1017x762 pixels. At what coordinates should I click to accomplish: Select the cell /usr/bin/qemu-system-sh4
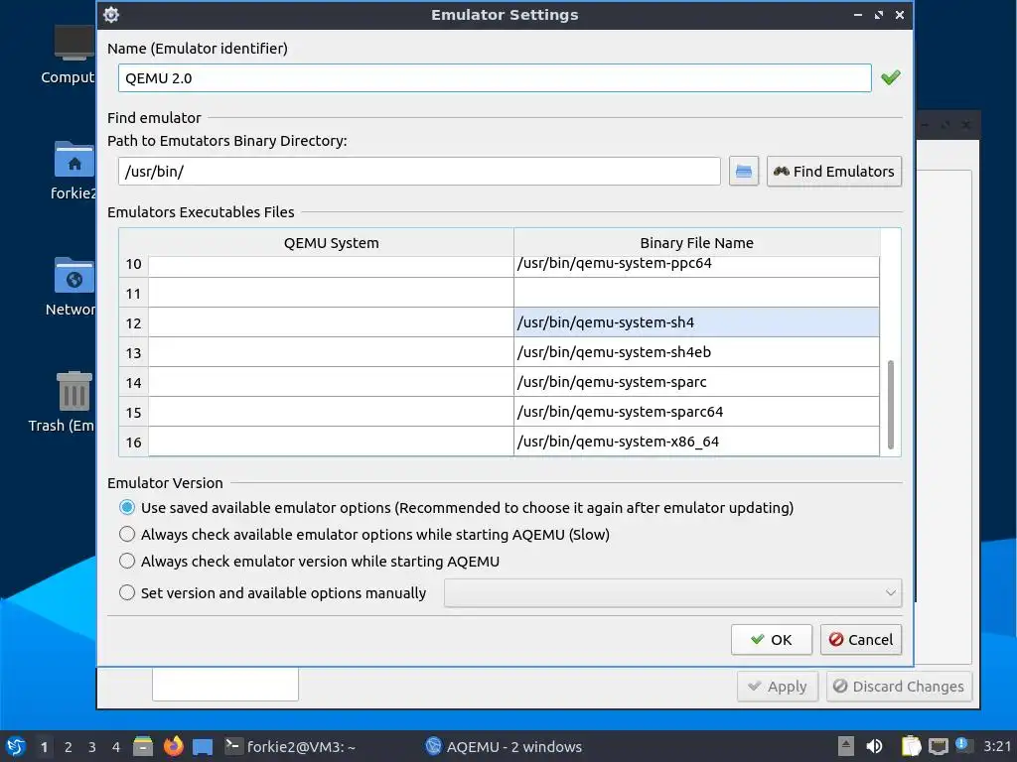click(696, 322)
